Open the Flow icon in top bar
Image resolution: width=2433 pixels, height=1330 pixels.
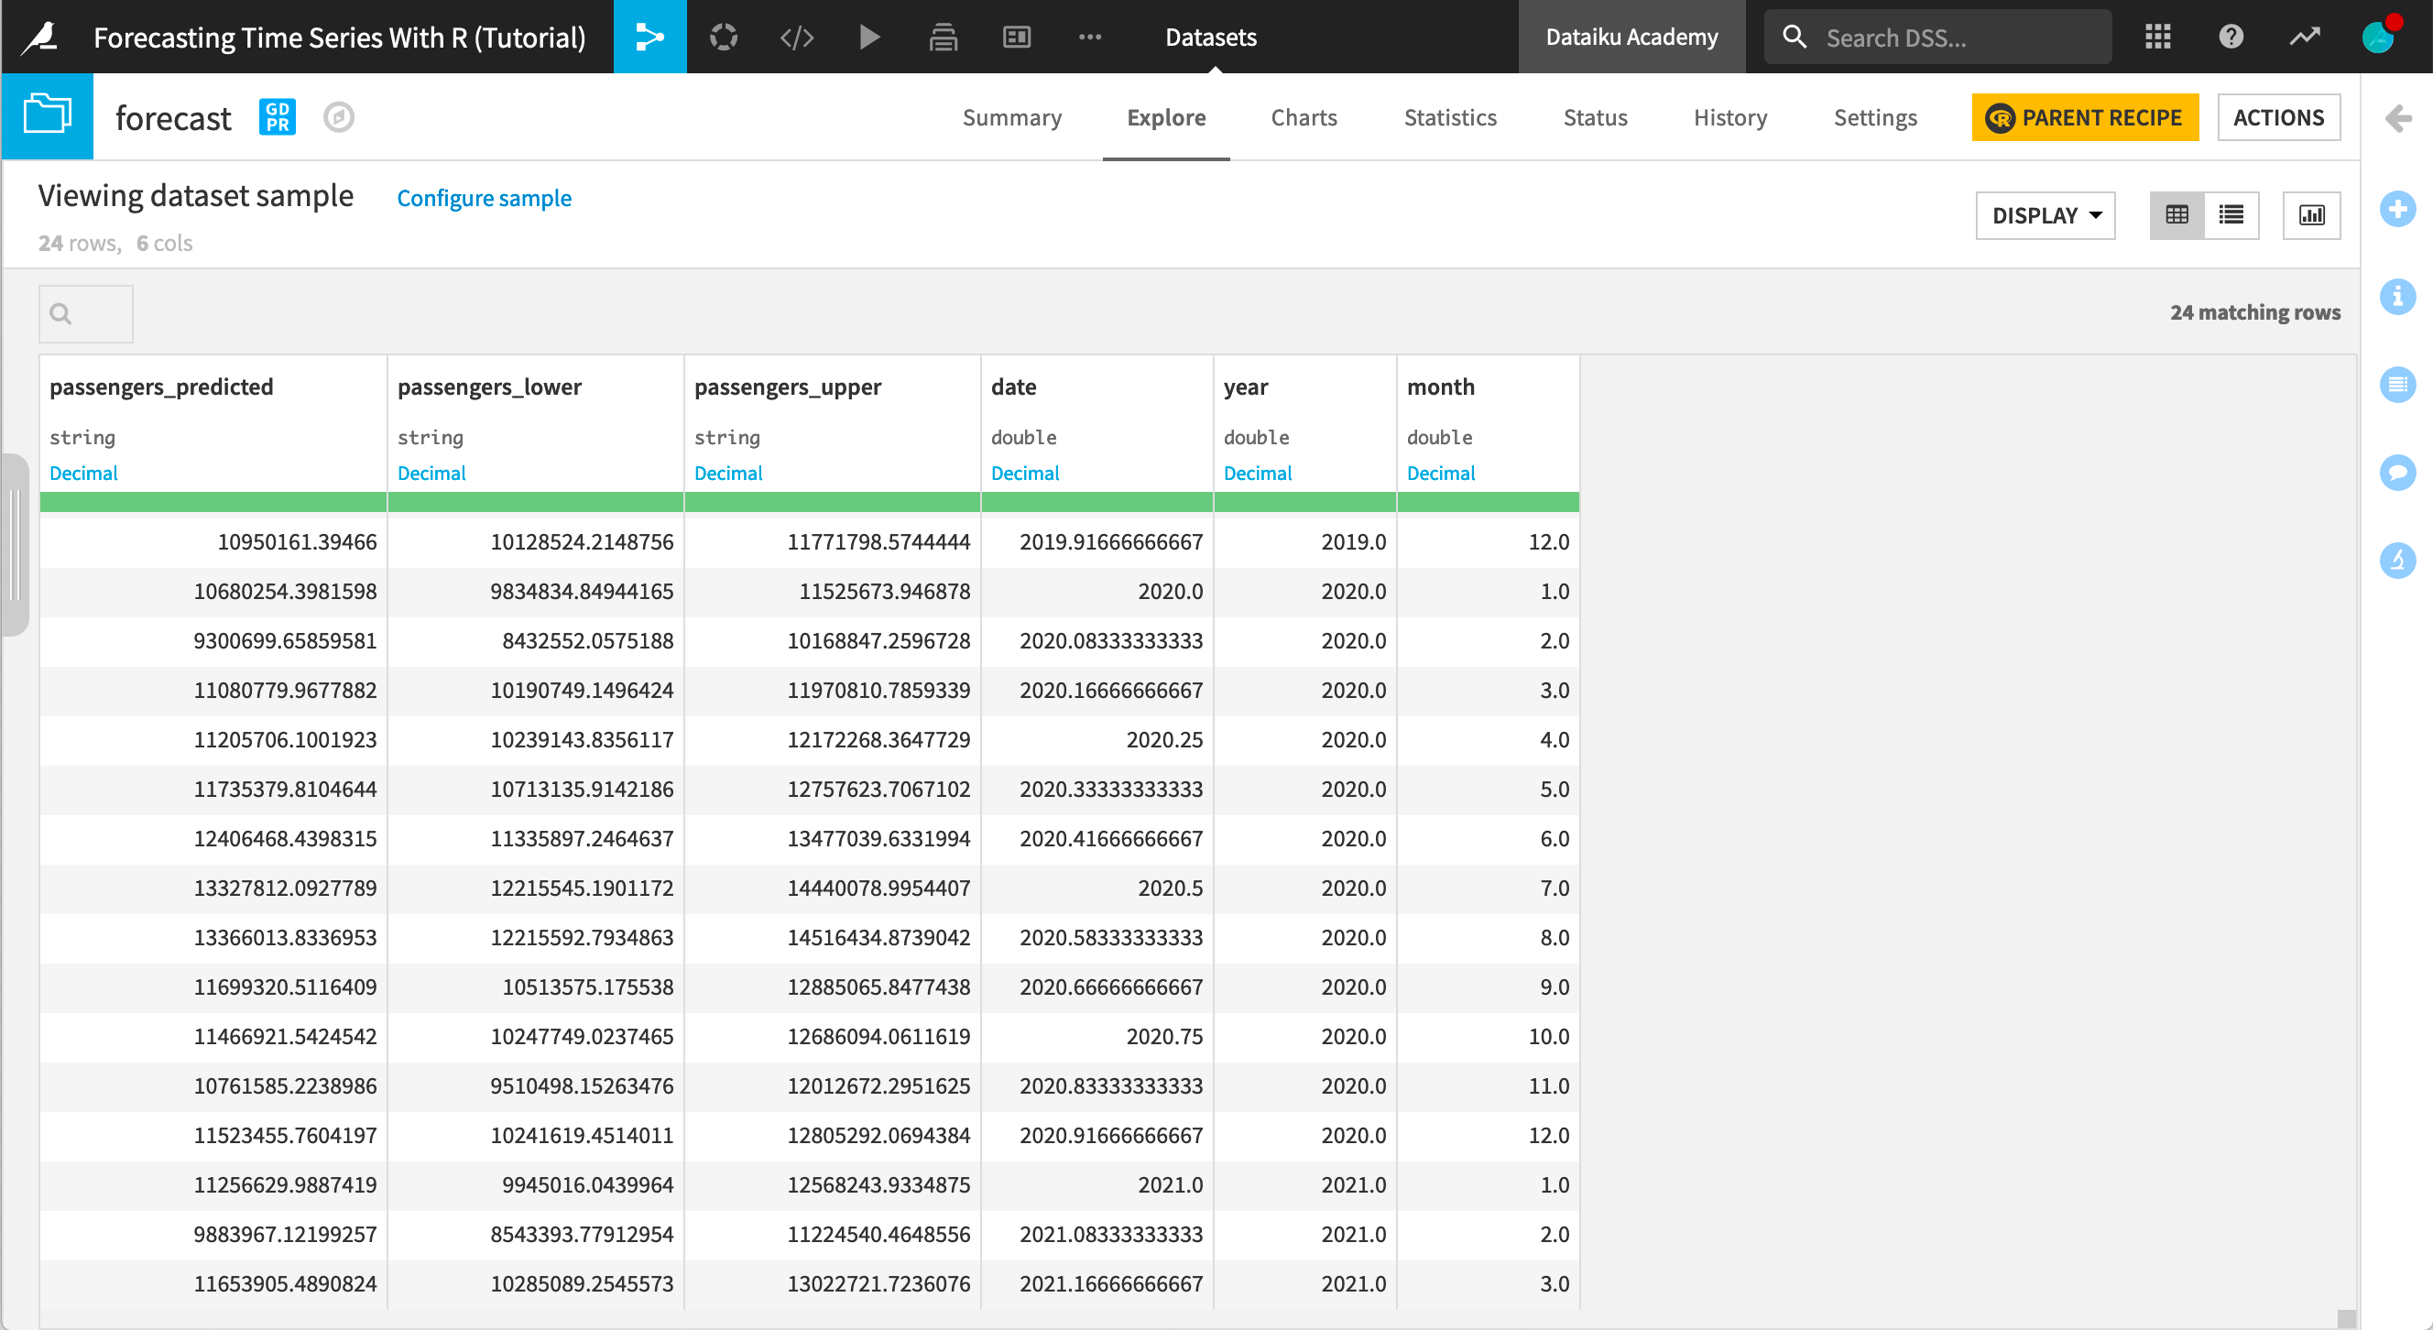(649, 37)
